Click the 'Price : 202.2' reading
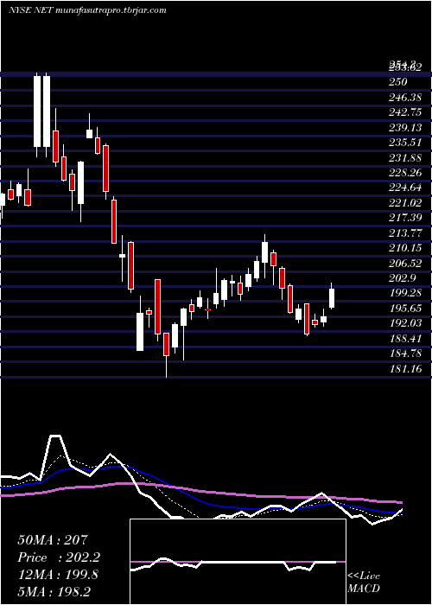This screenshot has height=605, width=432. click(59, 557)
